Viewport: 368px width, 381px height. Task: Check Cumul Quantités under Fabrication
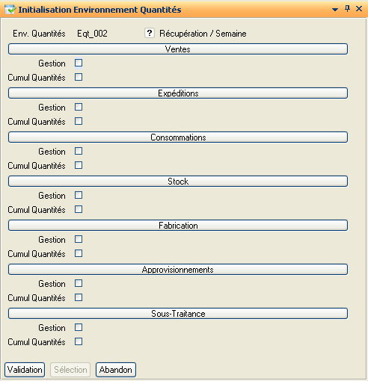(79, 253)
